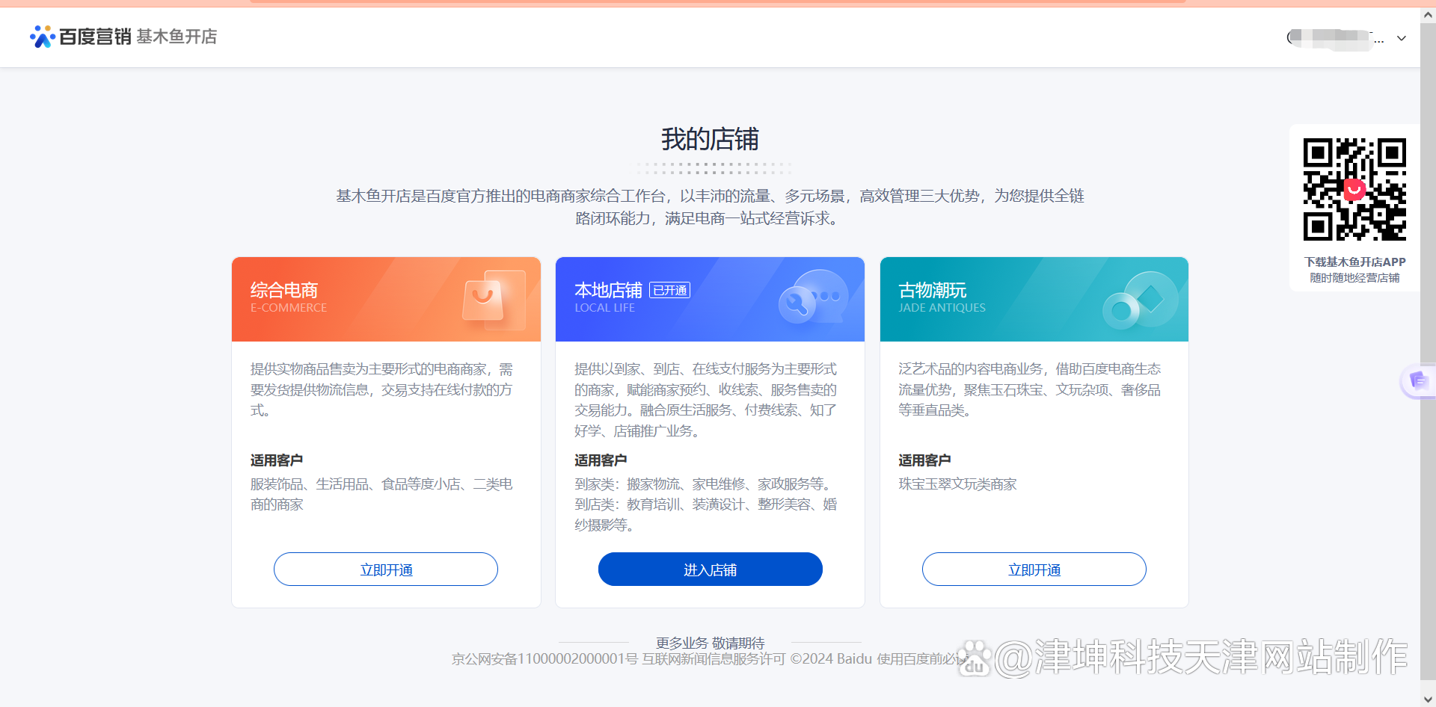Click the chat search icon on 本地店铺 card
Viewport: 1436px width, 707px height.
[x=813, y=297]
